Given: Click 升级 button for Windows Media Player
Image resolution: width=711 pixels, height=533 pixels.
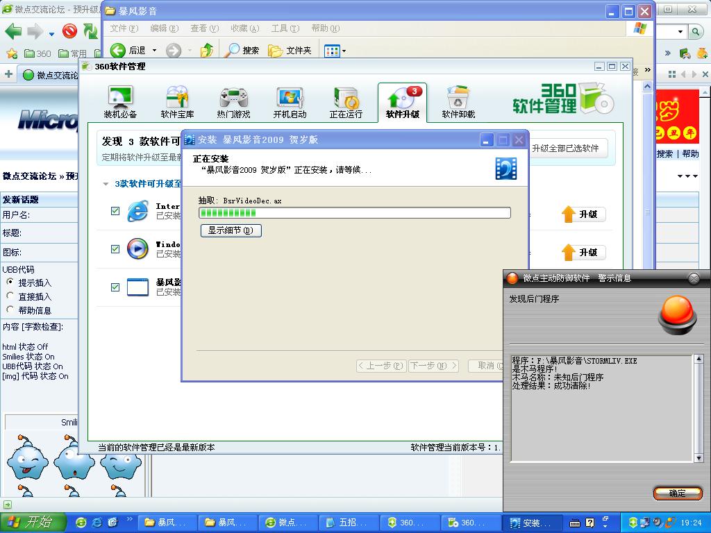Looking at the screenshot, I should click(583, 252).
